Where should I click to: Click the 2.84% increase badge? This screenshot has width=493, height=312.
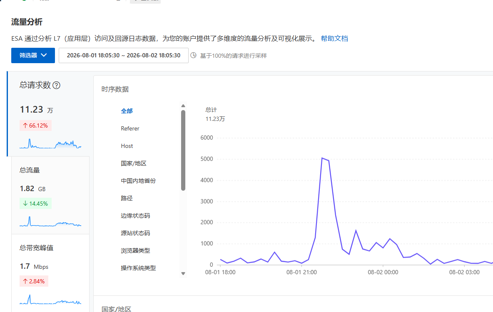(34, 281)
